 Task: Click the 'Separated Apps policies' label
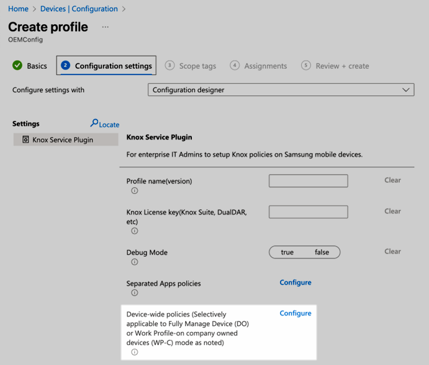click(x=164, y=283)
